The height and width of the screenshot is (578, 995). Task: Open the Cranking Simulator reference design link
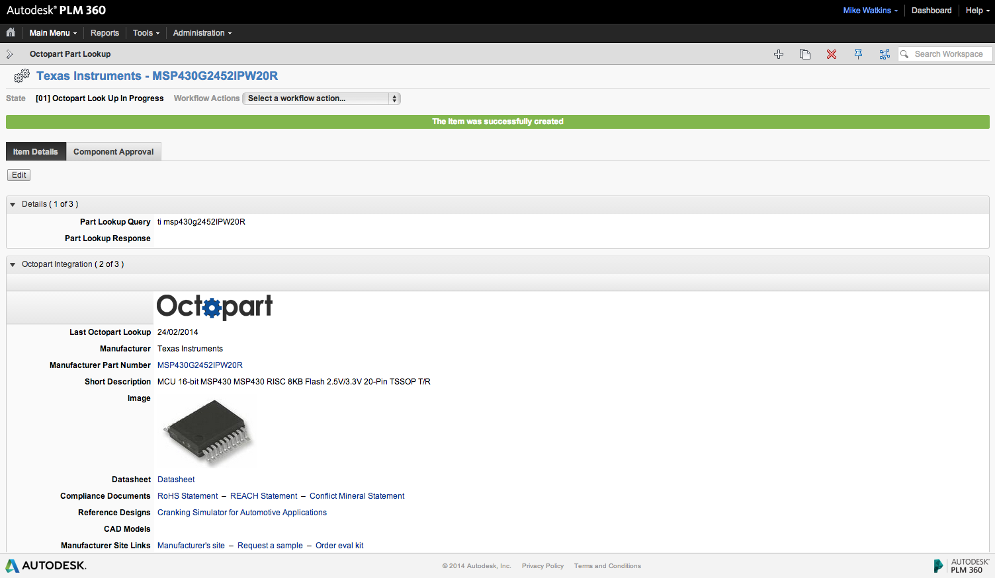coord(242,513)
